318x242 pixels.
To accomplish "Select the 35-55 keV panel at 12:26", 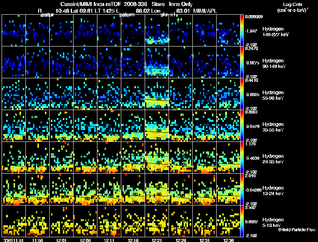I will [180, 126].
